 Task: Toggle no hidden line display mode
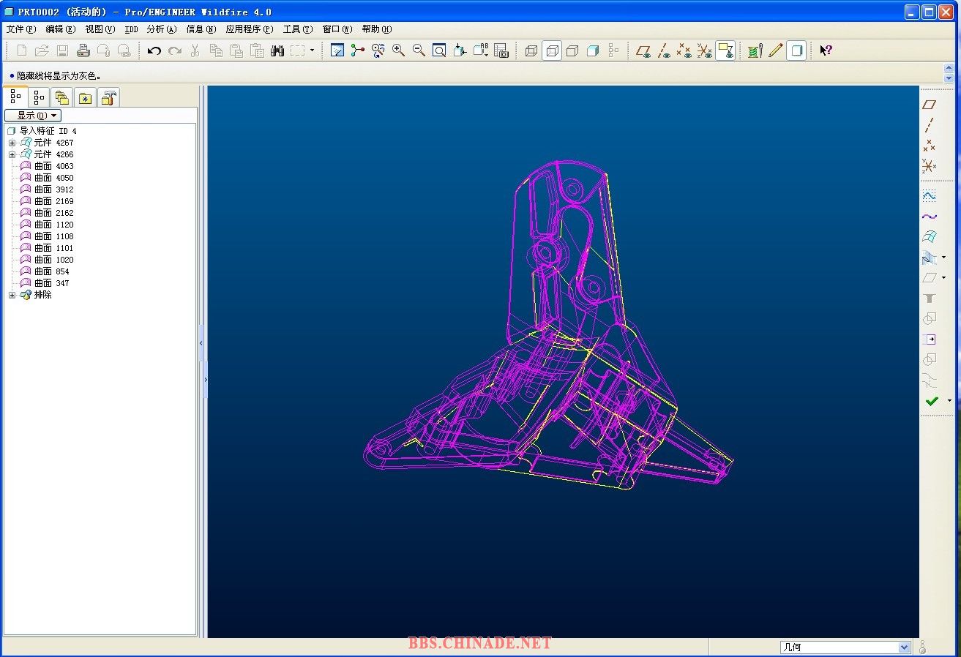pyautogui.click(x=573, y=50)
